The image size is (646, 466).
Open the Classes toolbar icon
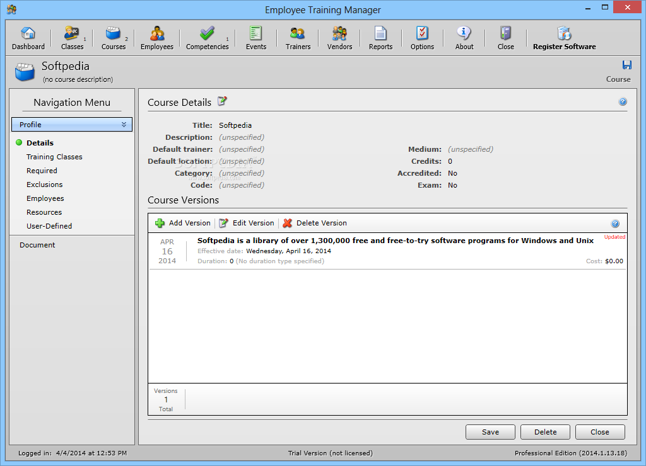(x=72, y=33)
